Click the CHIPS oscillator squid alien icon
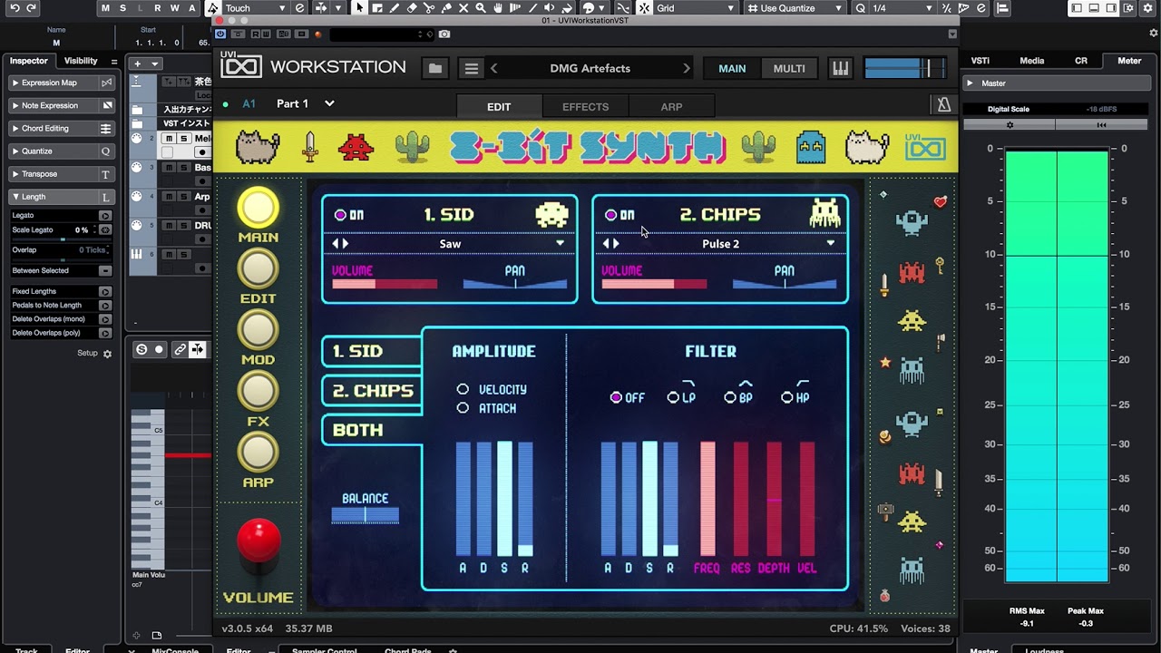This screenshot has height=653, width=1161. click(824, 213)
